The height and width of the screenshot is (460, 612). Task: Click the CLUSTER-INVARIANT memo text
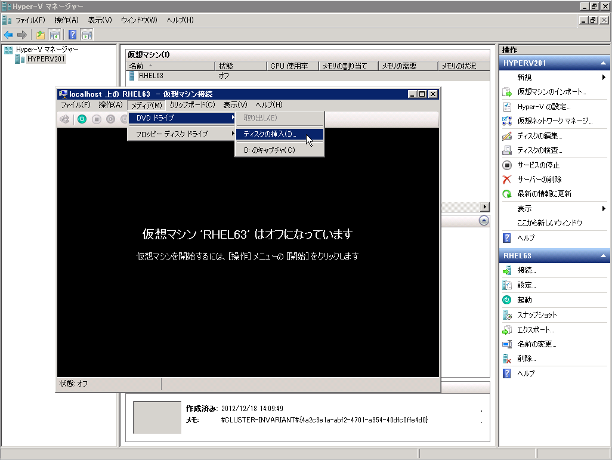(324, 420)
